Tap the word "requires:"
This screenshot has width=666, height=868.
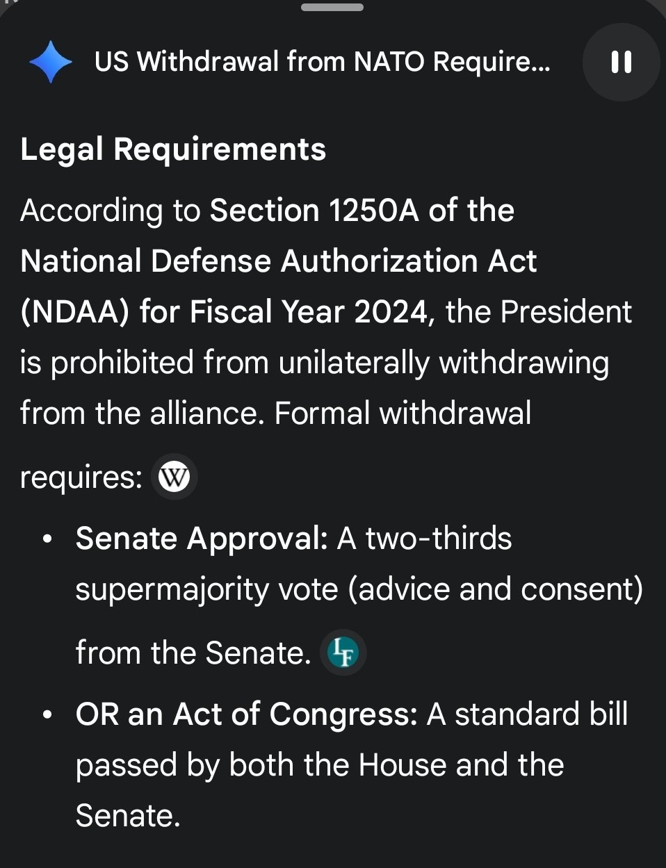(81, 477)
